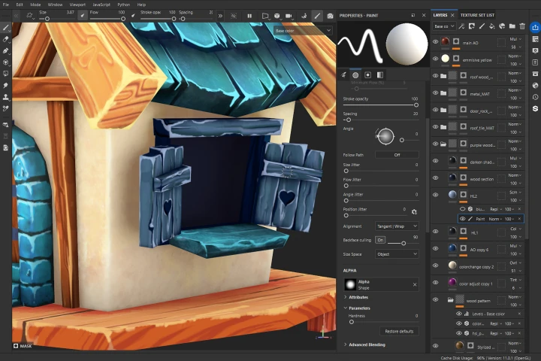Click the Restore defaults button
541x361 pixels.
click(x=399, y=331)
